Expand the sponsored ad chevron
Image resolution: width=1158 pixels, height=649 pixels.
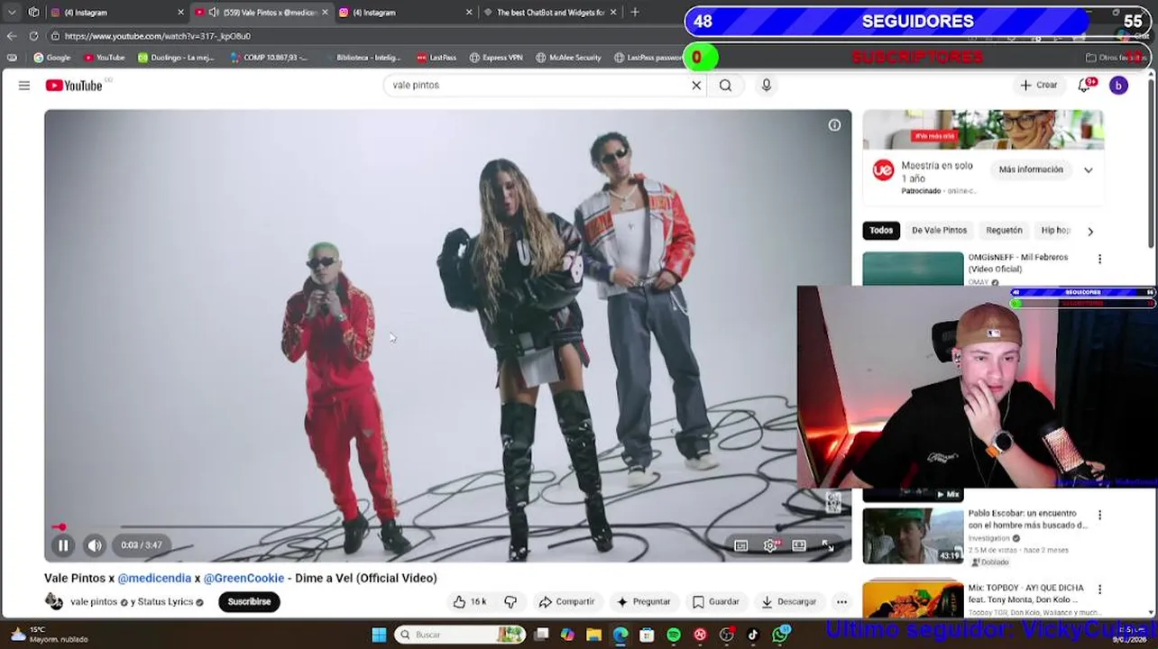[x=1089, y=169]
